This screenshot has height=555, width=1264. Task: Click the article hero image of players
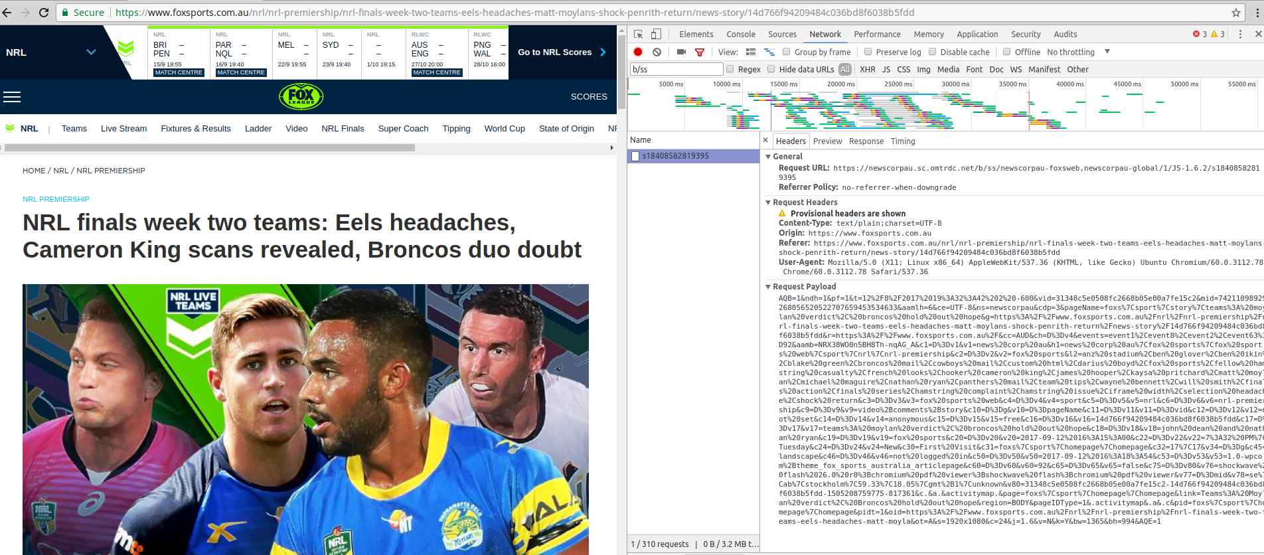(x=305, y=419)
